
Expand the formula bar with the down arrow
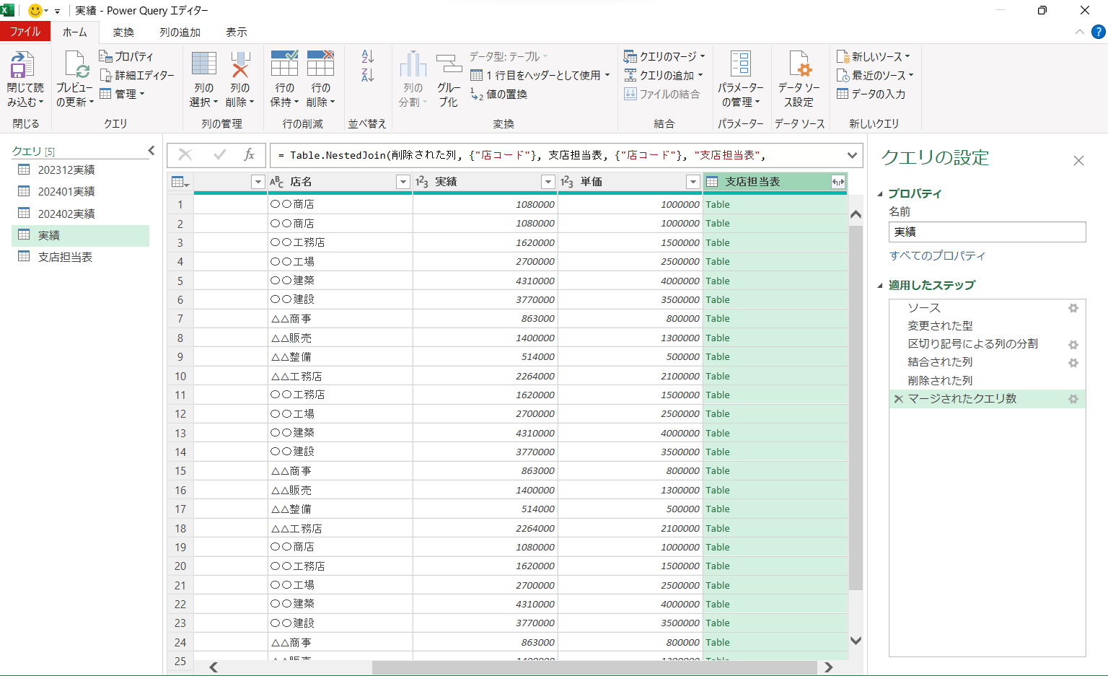coord(852,155)
